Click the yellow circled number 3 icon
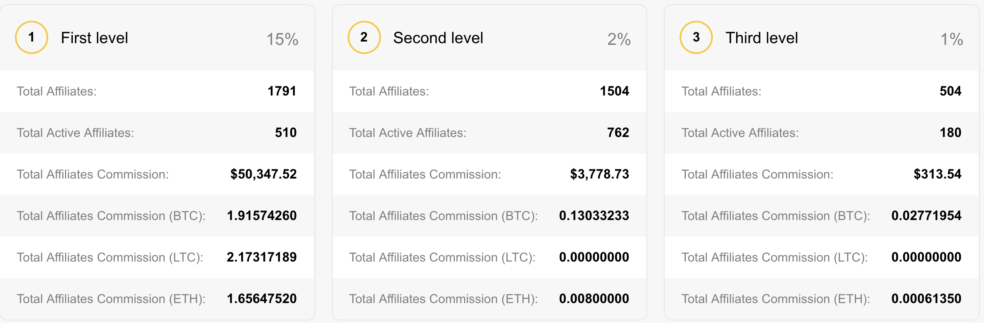The height and width of the screenshot is (323, 984). 696,37
